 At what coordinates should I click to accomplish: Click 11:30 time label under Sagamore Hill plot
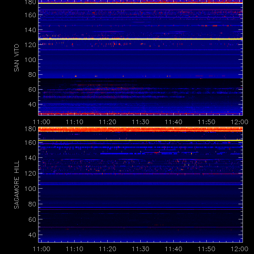(x=141, y=249)
